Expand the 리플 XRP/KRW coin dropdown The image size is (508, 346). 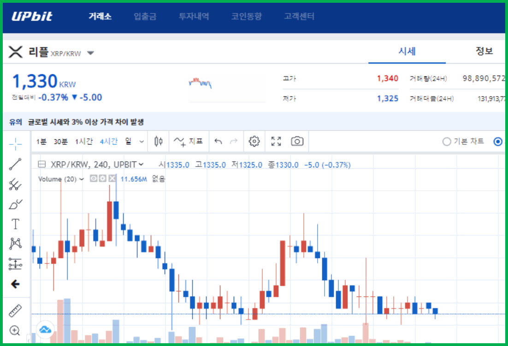click(91, 53)
